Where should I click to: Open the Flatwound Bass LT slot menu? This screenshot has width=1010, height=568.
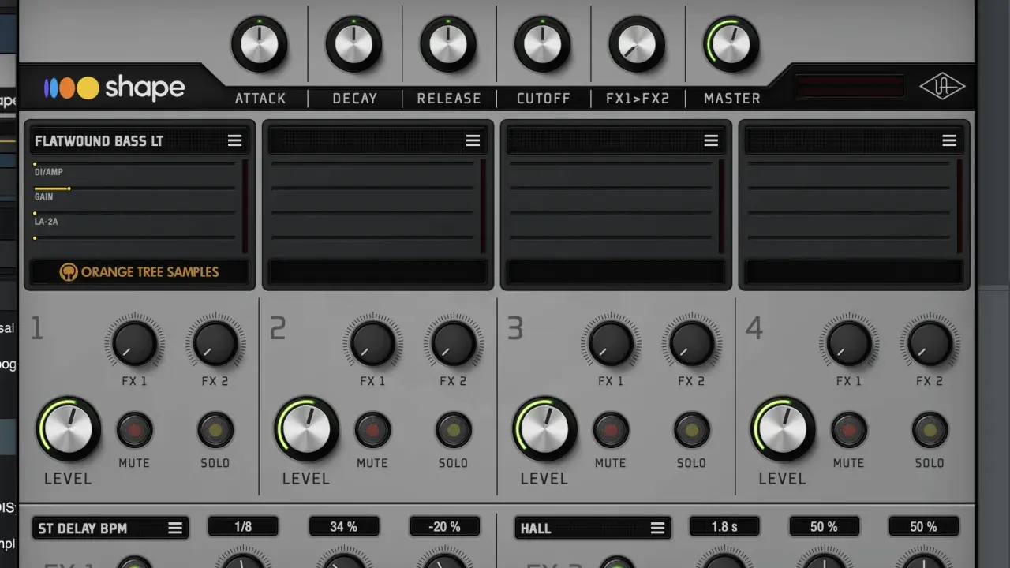pyautogui.click(x=234, y=140)
